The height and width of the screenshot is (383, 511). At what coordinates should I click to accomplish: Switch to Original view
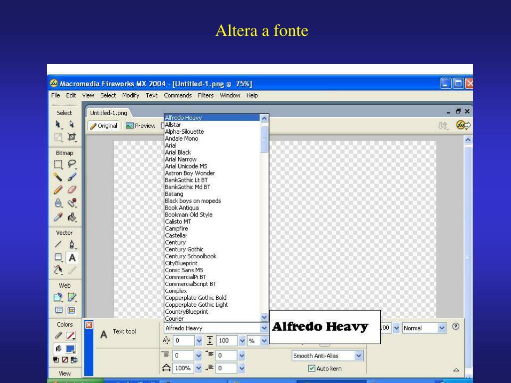point(104,126)
